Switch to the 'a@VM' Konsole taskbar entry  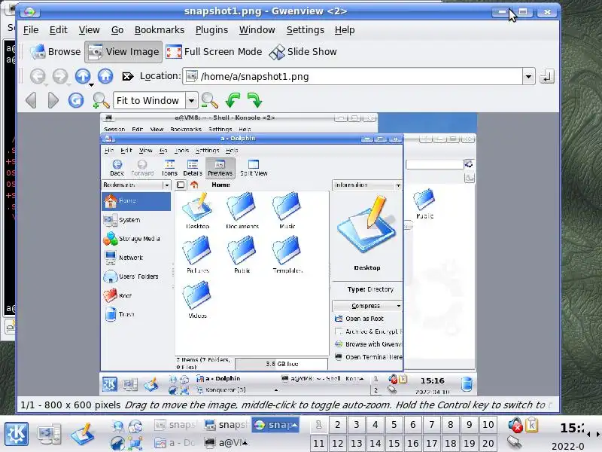click(x=226, y=443)
